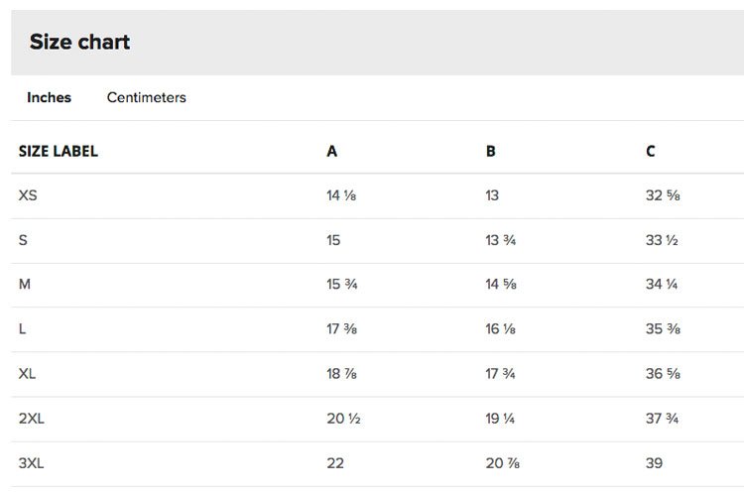
Task: Click the Size chart heading
Action: [79, 42]
